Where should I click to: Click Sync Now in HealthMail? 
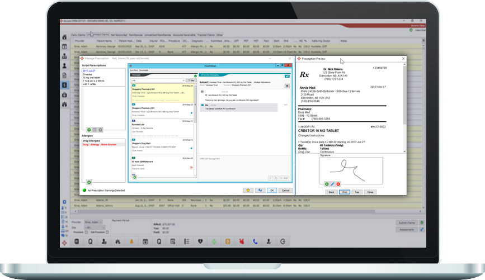click(x=134, y=70)
